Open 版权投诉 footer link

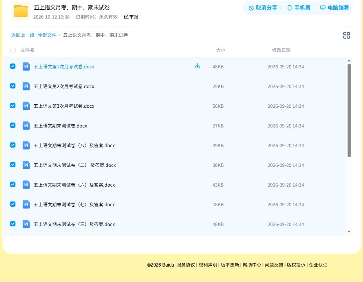[x=296, y=265]
